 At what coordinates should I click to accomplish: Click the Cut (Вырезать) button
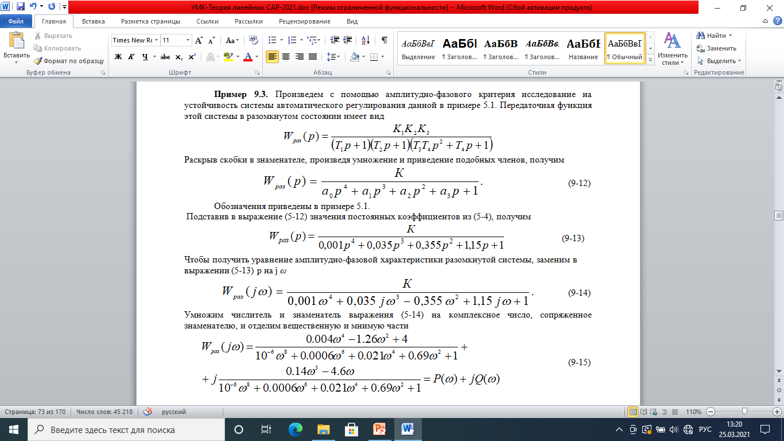click(x=53, y=36)
